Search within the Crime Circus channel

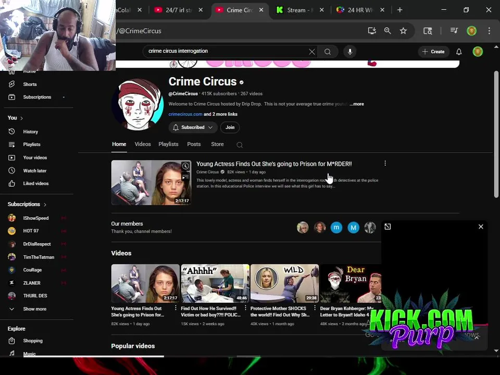pyautogui.click(x=240, y=145)
